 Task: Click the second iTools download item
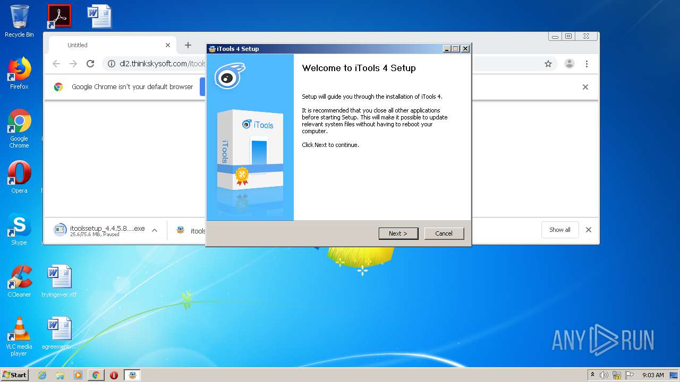(191, 230)
